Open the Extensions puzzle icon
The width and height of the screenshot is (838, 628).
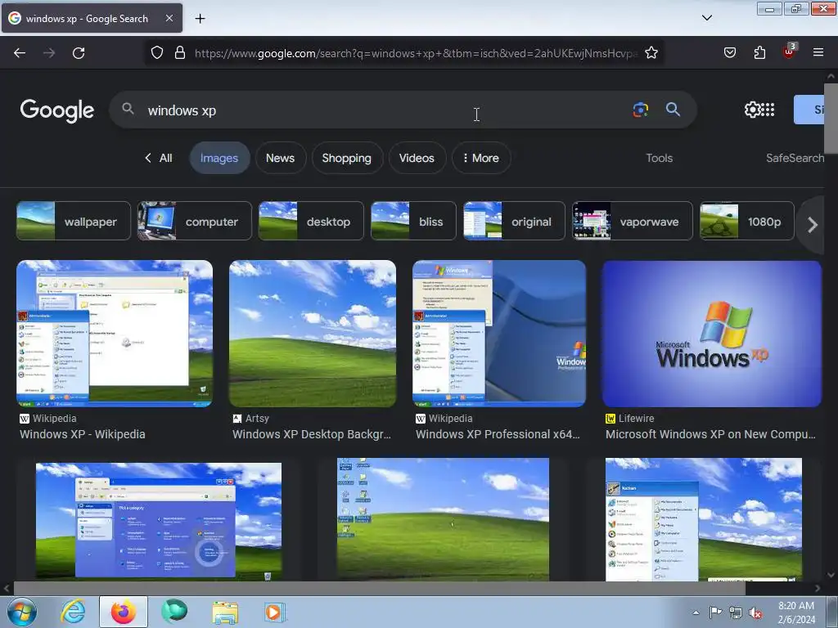(x=759, y=53)
